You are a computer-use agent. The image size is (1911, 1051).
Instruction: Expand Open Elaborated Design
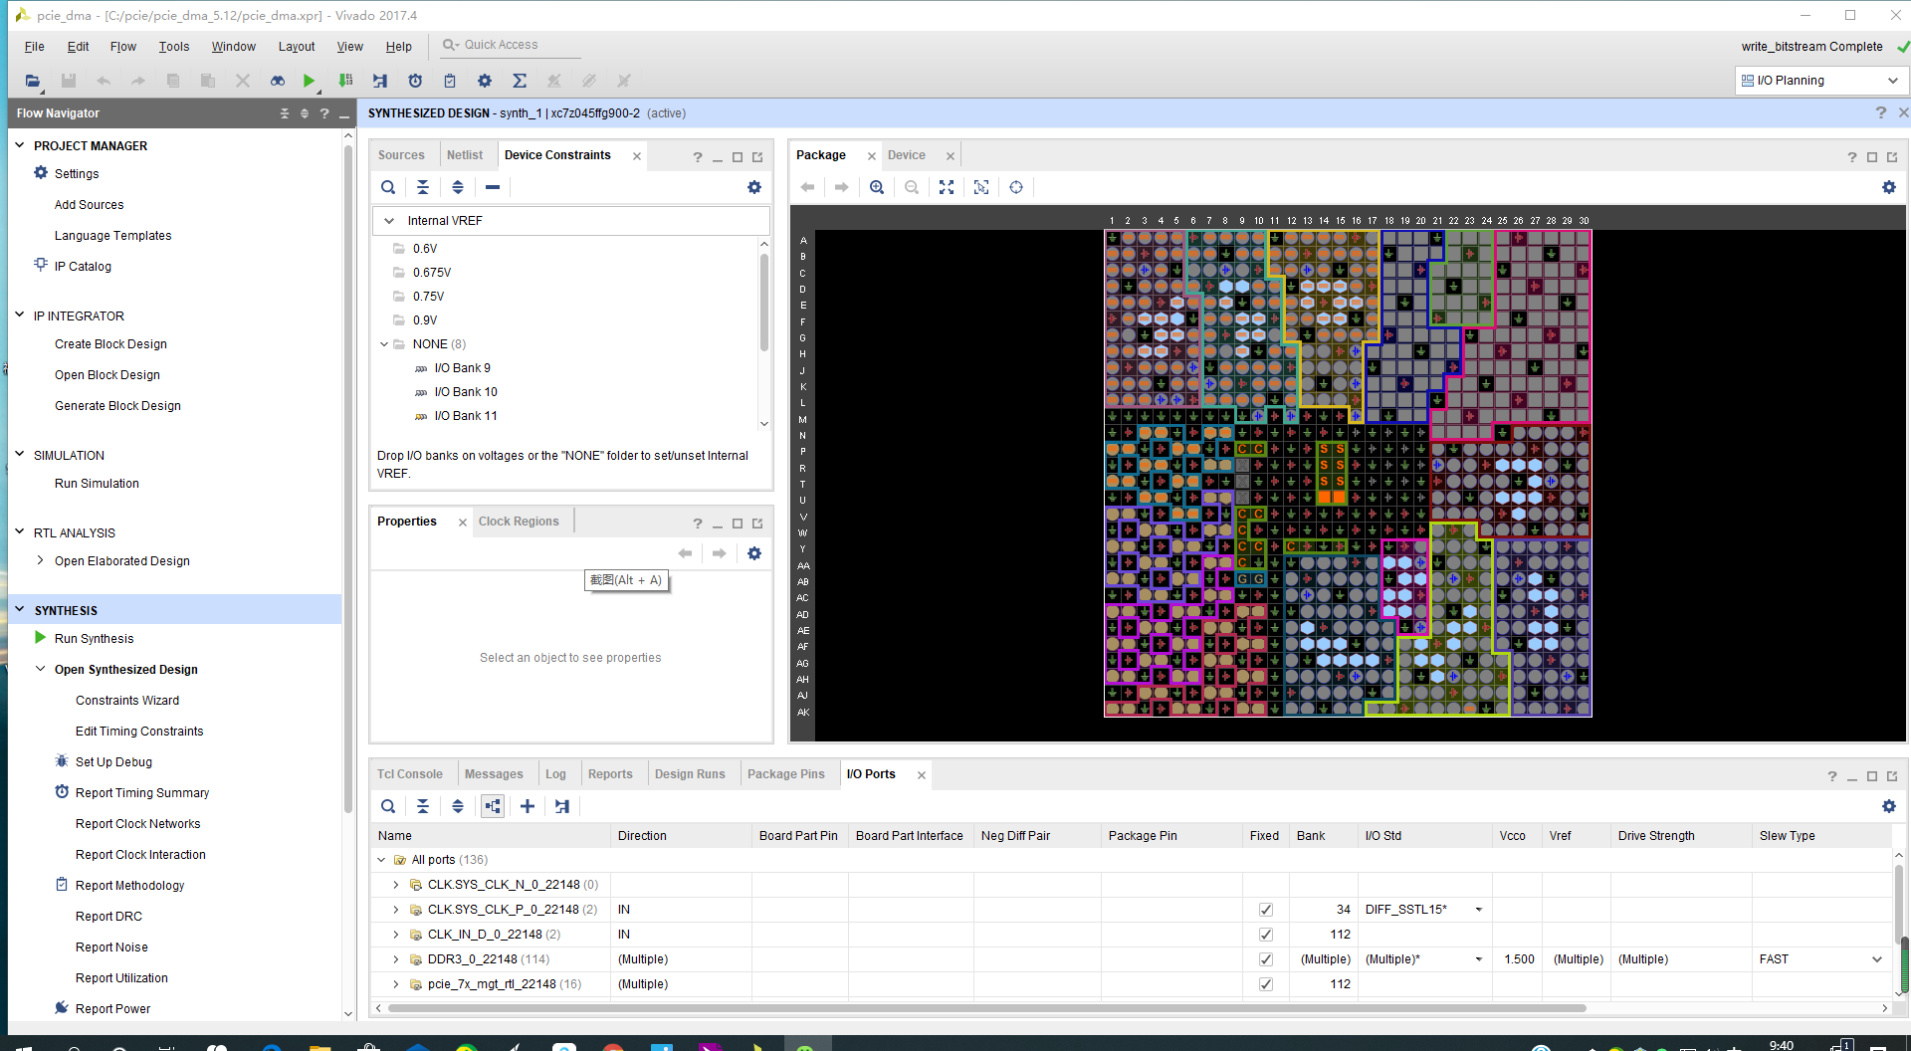pyautogui.click(x=40, y=560)
